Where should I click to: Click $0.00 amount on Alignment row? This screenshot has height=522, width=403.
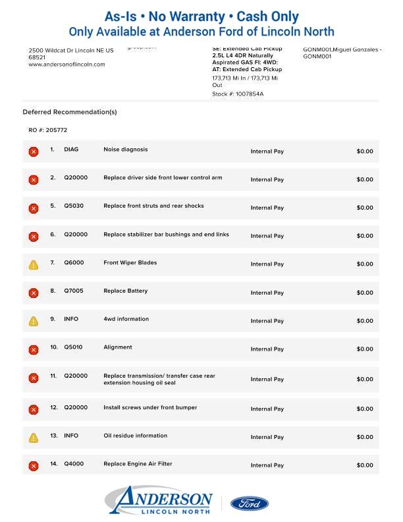coord(364,349)
